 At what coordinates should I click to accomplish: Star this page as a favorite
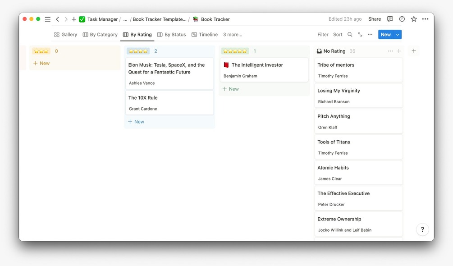[x=414, y=19]
